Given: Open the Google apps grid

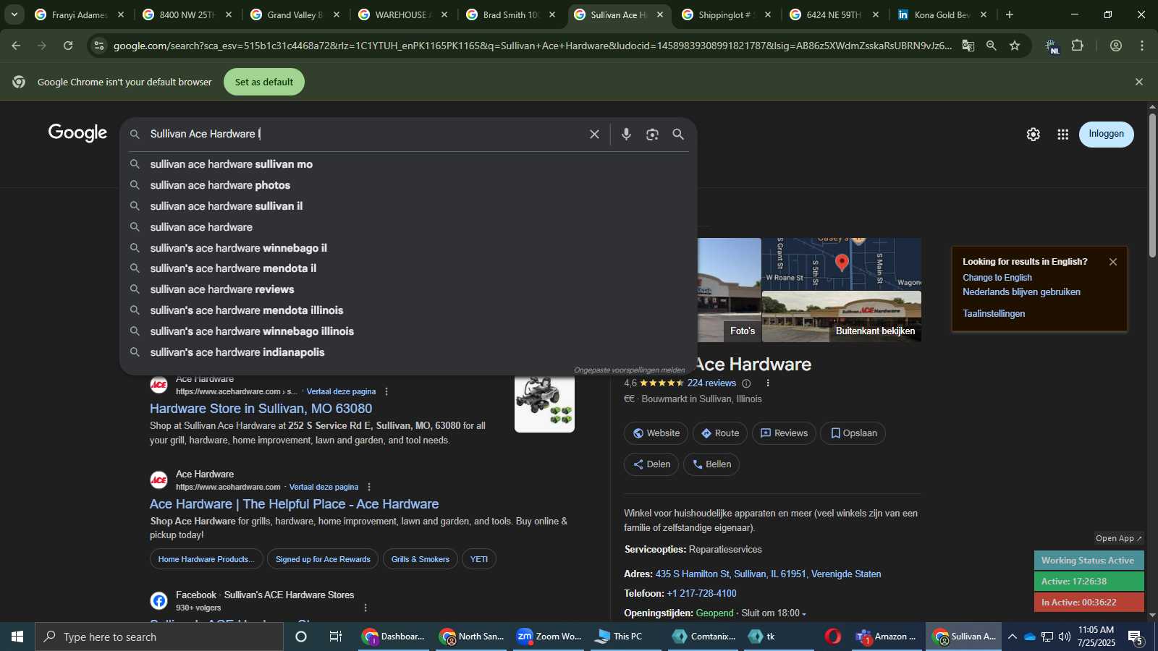Looking at the screenshot, I should click(x=1062, y=135).
